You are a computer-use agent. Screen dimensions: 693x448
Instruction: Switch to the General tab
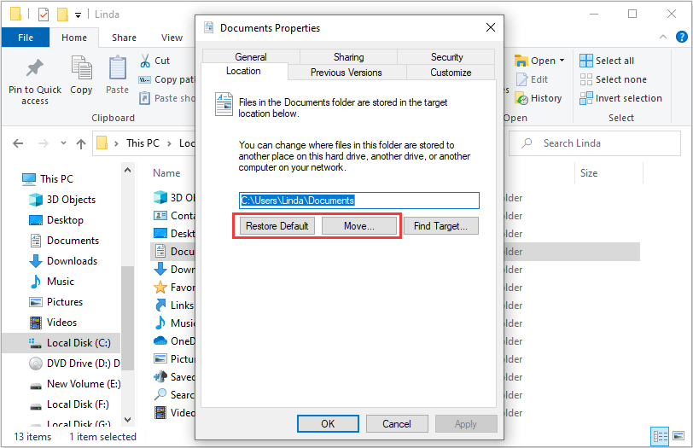point(251,57)
